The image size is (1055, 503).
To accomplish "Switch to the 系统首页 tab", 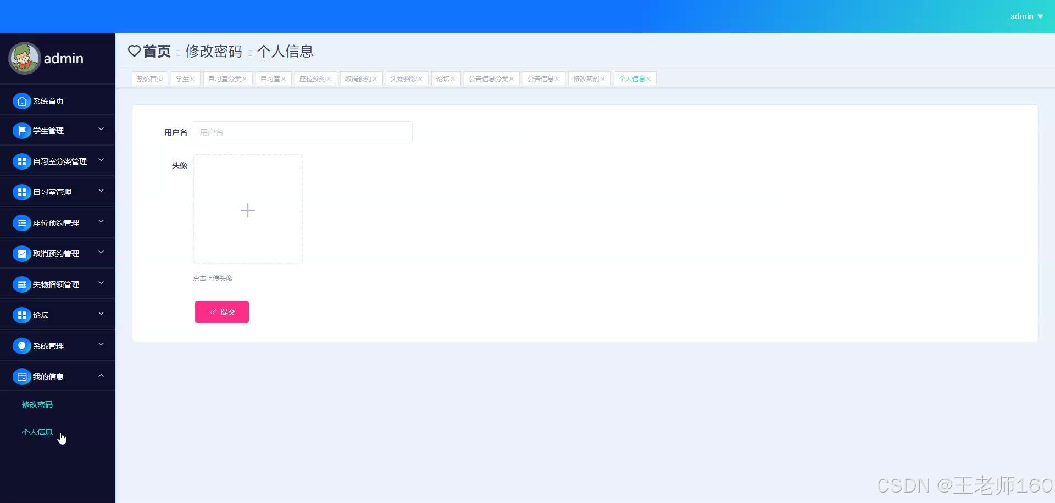I will [150, 79].
